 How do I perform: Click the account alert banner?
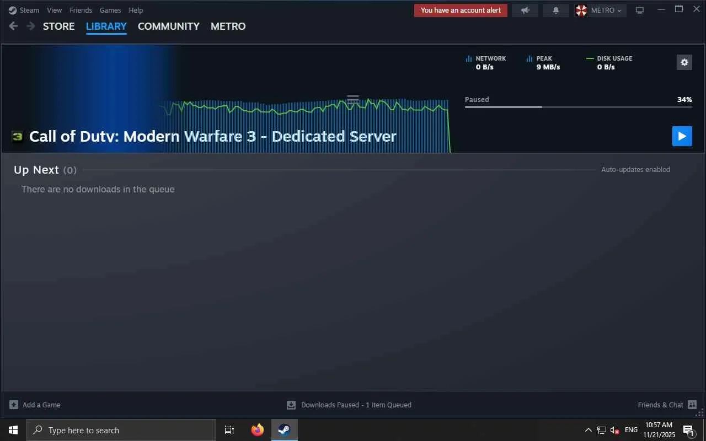461,10
